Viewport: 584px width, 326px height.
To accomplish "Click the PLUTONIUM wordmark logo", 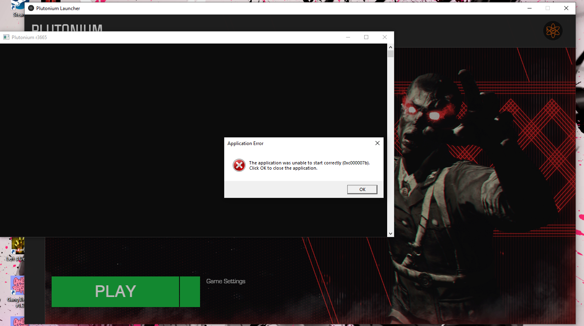I will pyautogui.click(x=67, y=27).
